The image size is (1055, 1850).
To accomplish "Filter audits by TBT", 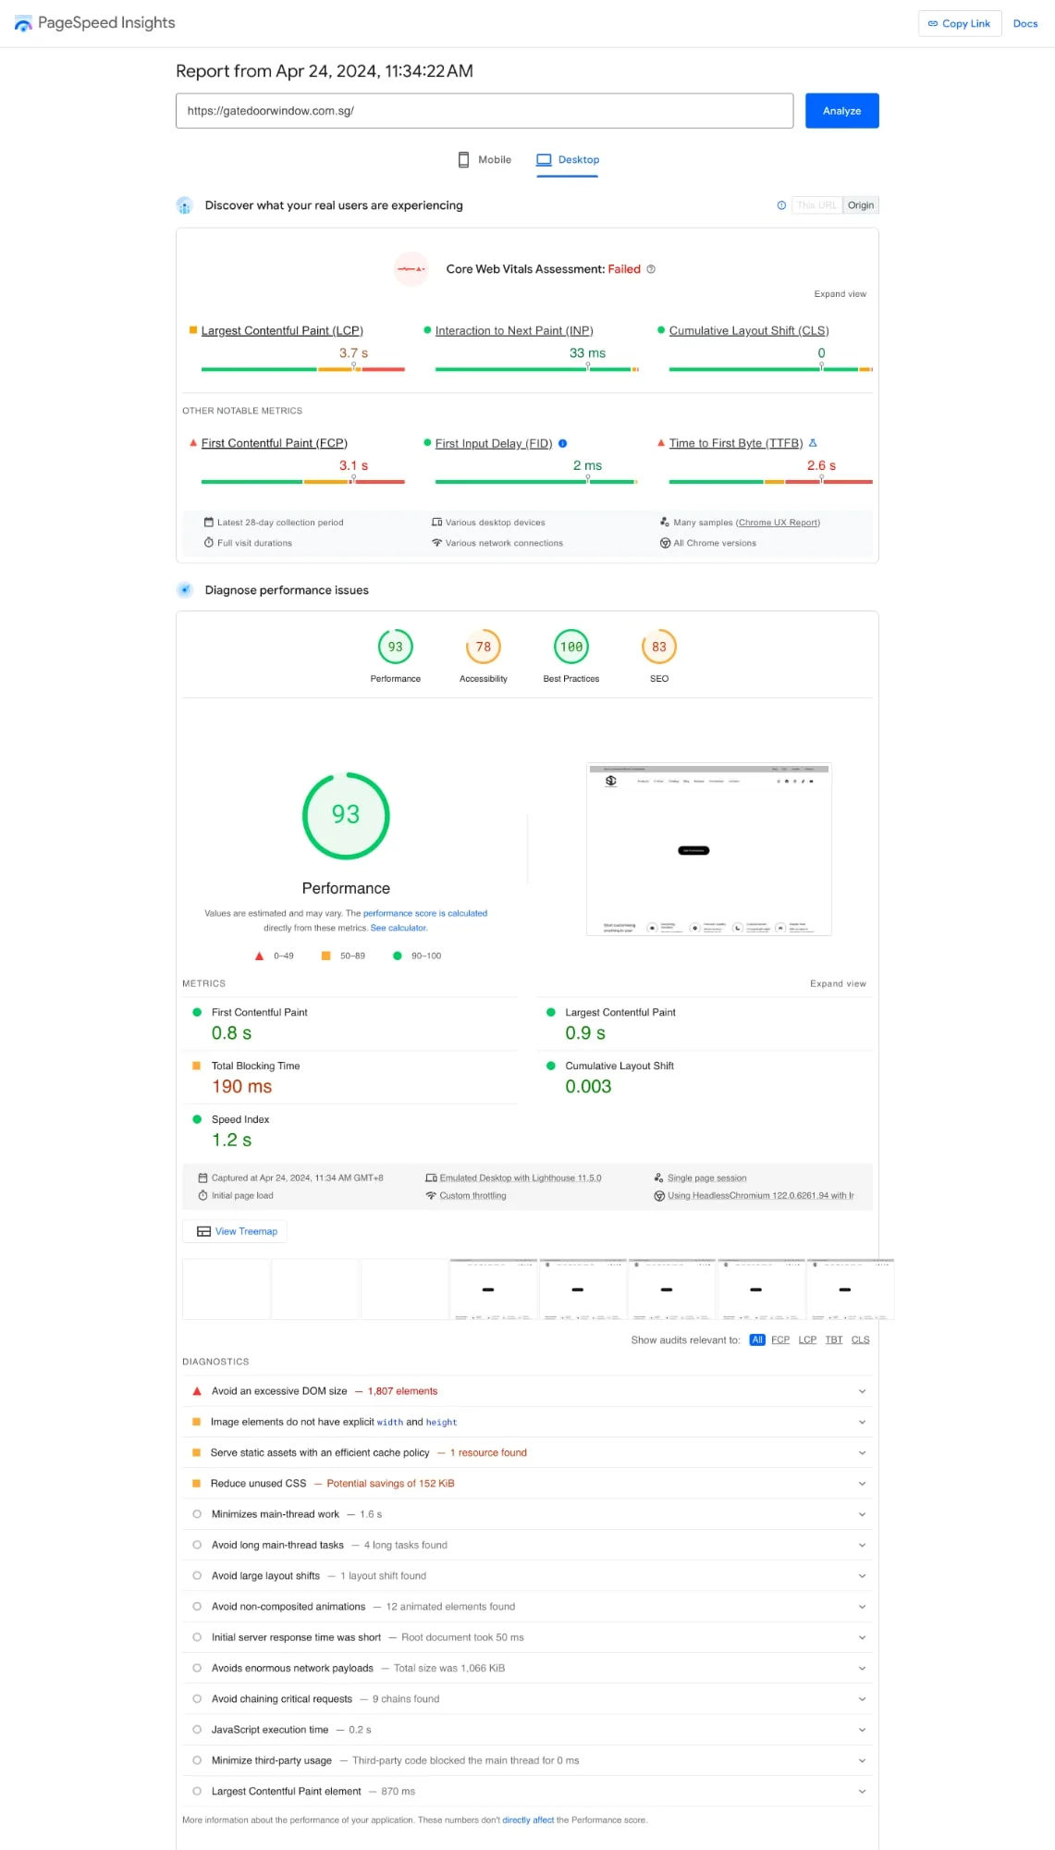I will click(833, 1340).
